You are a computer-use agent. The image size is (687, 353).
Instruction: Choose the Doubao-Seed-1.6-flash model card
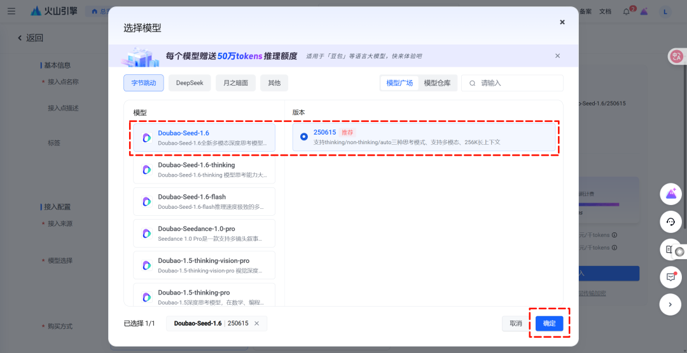tap(204, 202)
